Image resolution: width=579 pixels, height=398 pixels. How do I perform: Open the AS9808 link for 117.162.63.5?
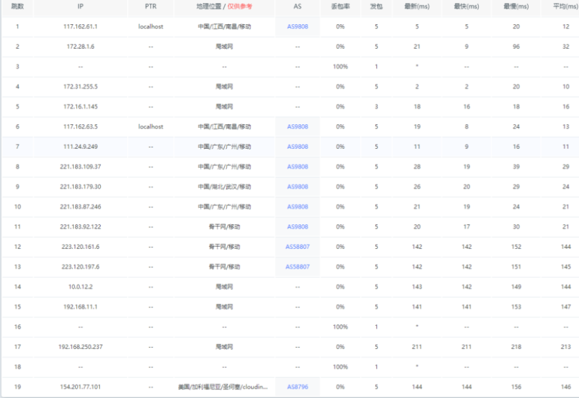point(297,127)
